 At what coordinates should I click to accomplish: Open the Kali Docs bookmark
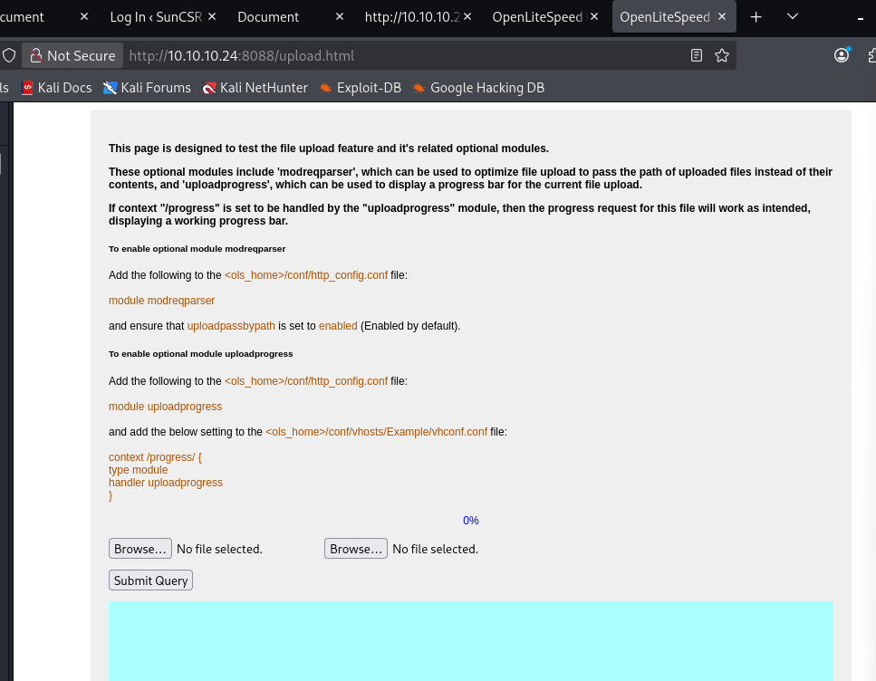56,88
